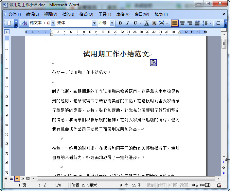Click the Character Scaling icon

click(162, 23)
